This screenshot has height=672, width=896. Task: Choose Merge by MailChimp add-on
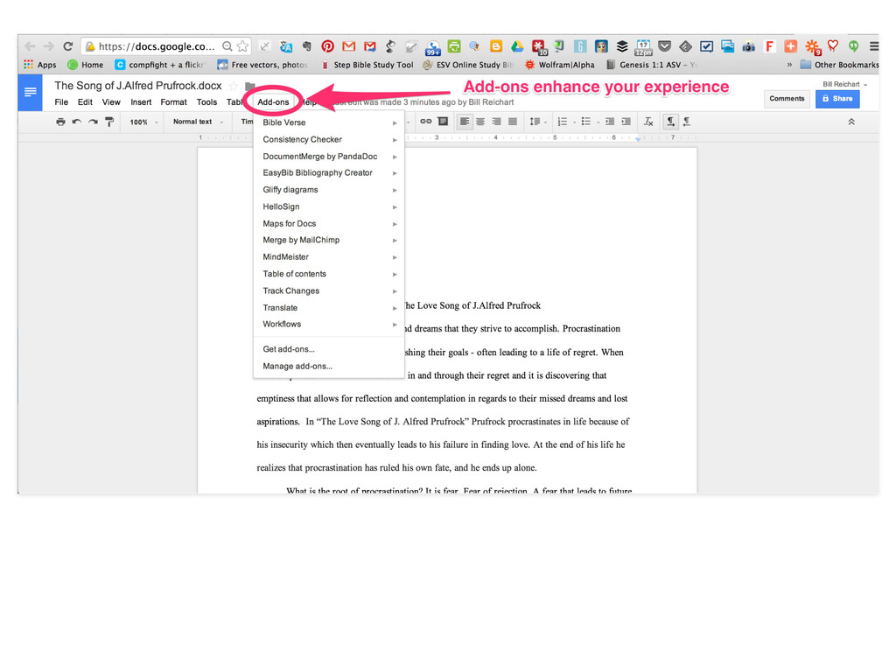(329, 240)
